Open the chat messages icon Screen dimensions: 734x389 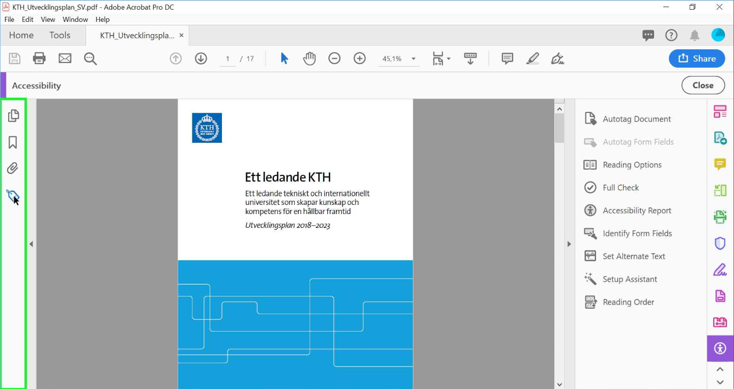pos(648,35)
